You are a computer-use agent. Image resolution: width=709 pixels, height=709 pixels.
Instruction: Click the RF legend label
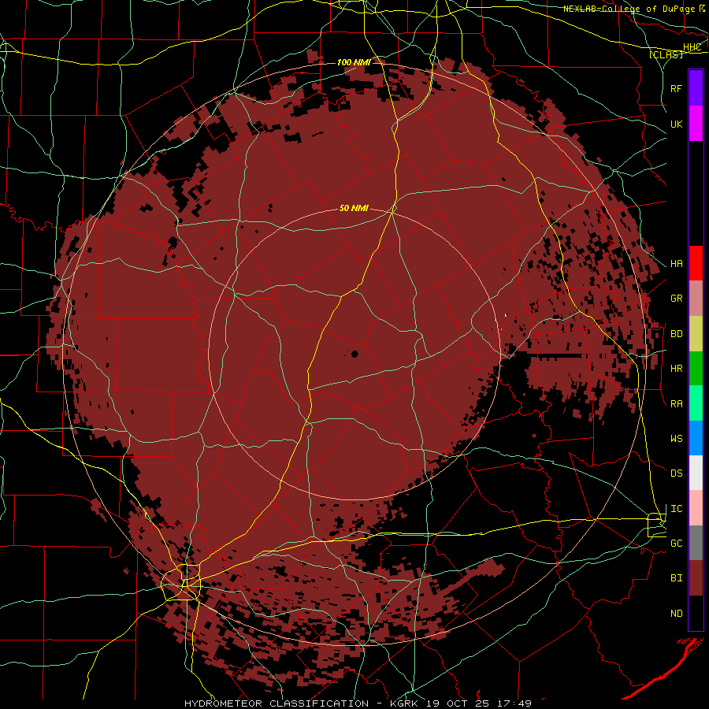[677, 88]
